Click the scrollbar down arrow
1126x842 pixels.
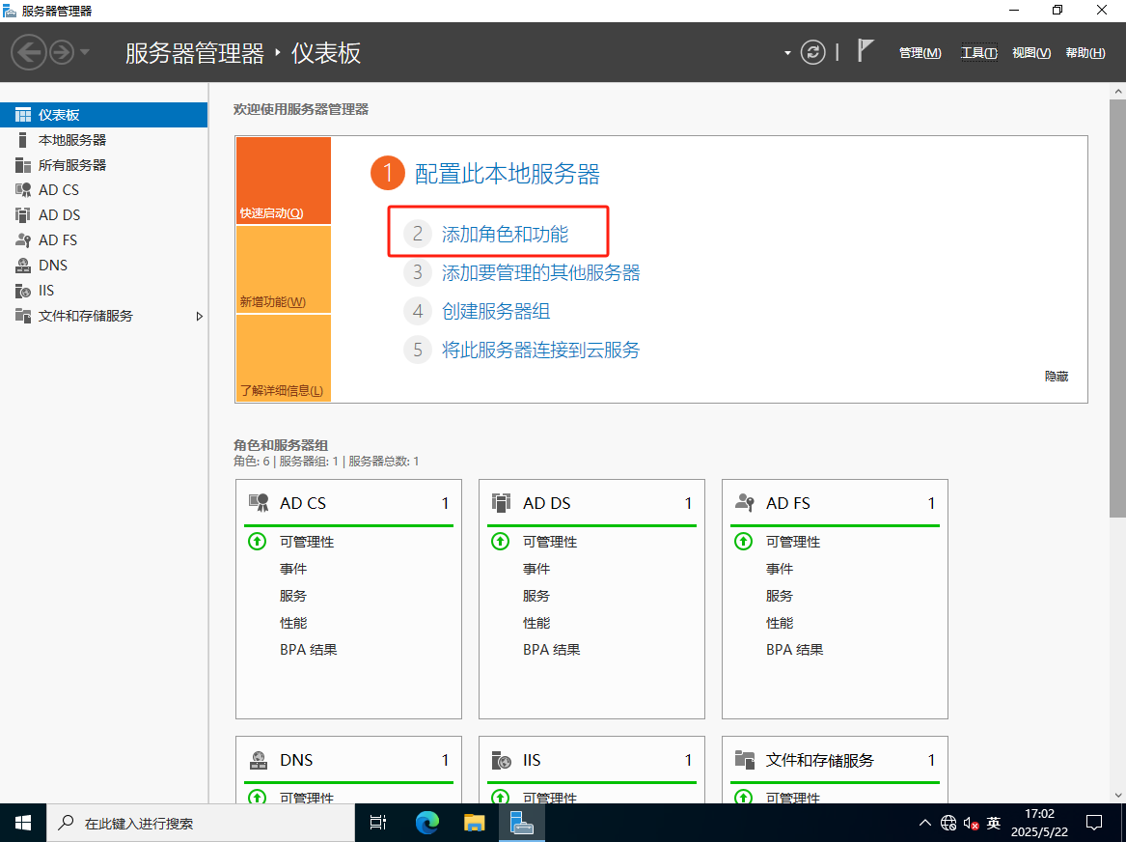click(x=1117, y=796)
